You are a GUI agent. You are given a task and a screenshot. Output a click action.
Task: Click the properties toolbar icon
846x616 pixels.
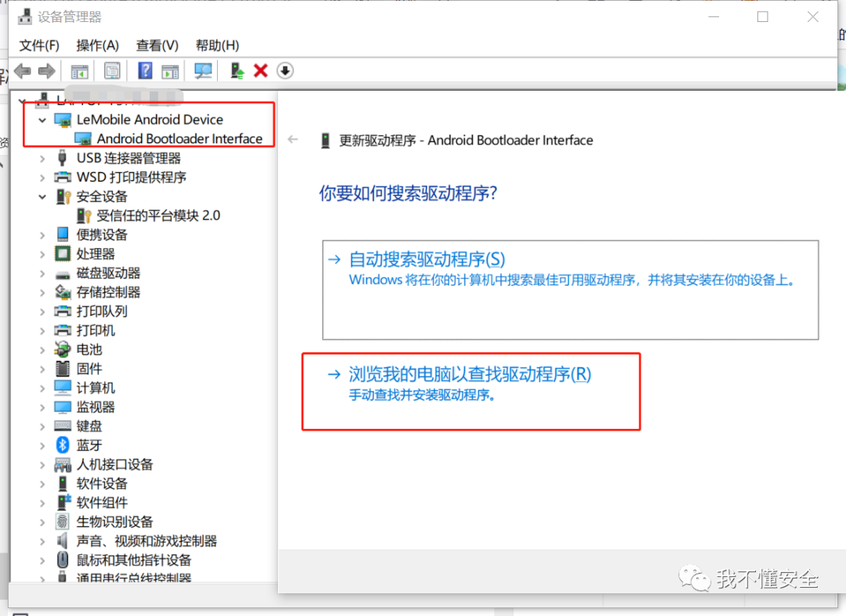coord(112,70)
